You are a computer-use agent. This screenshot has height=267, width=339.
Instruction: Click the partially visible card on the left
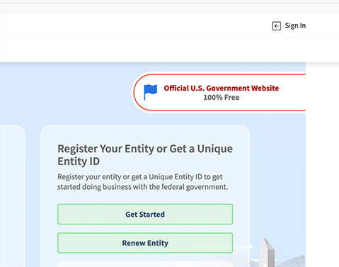[x=12, y=196]
